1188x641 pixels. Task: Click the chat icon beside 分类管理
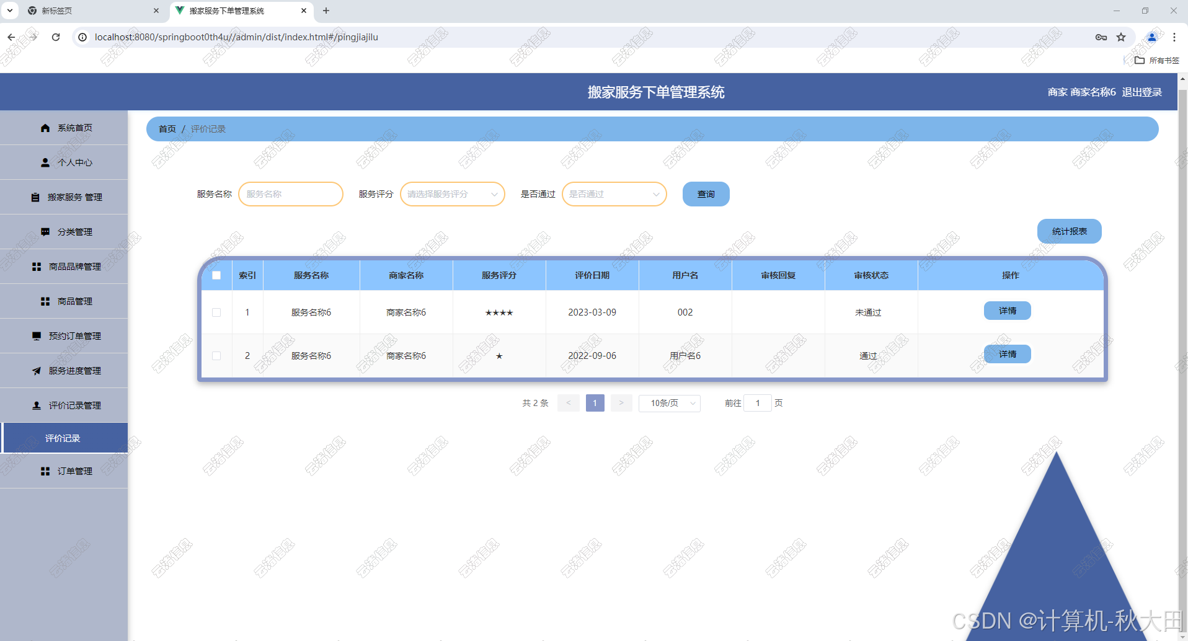click(45, 232)
